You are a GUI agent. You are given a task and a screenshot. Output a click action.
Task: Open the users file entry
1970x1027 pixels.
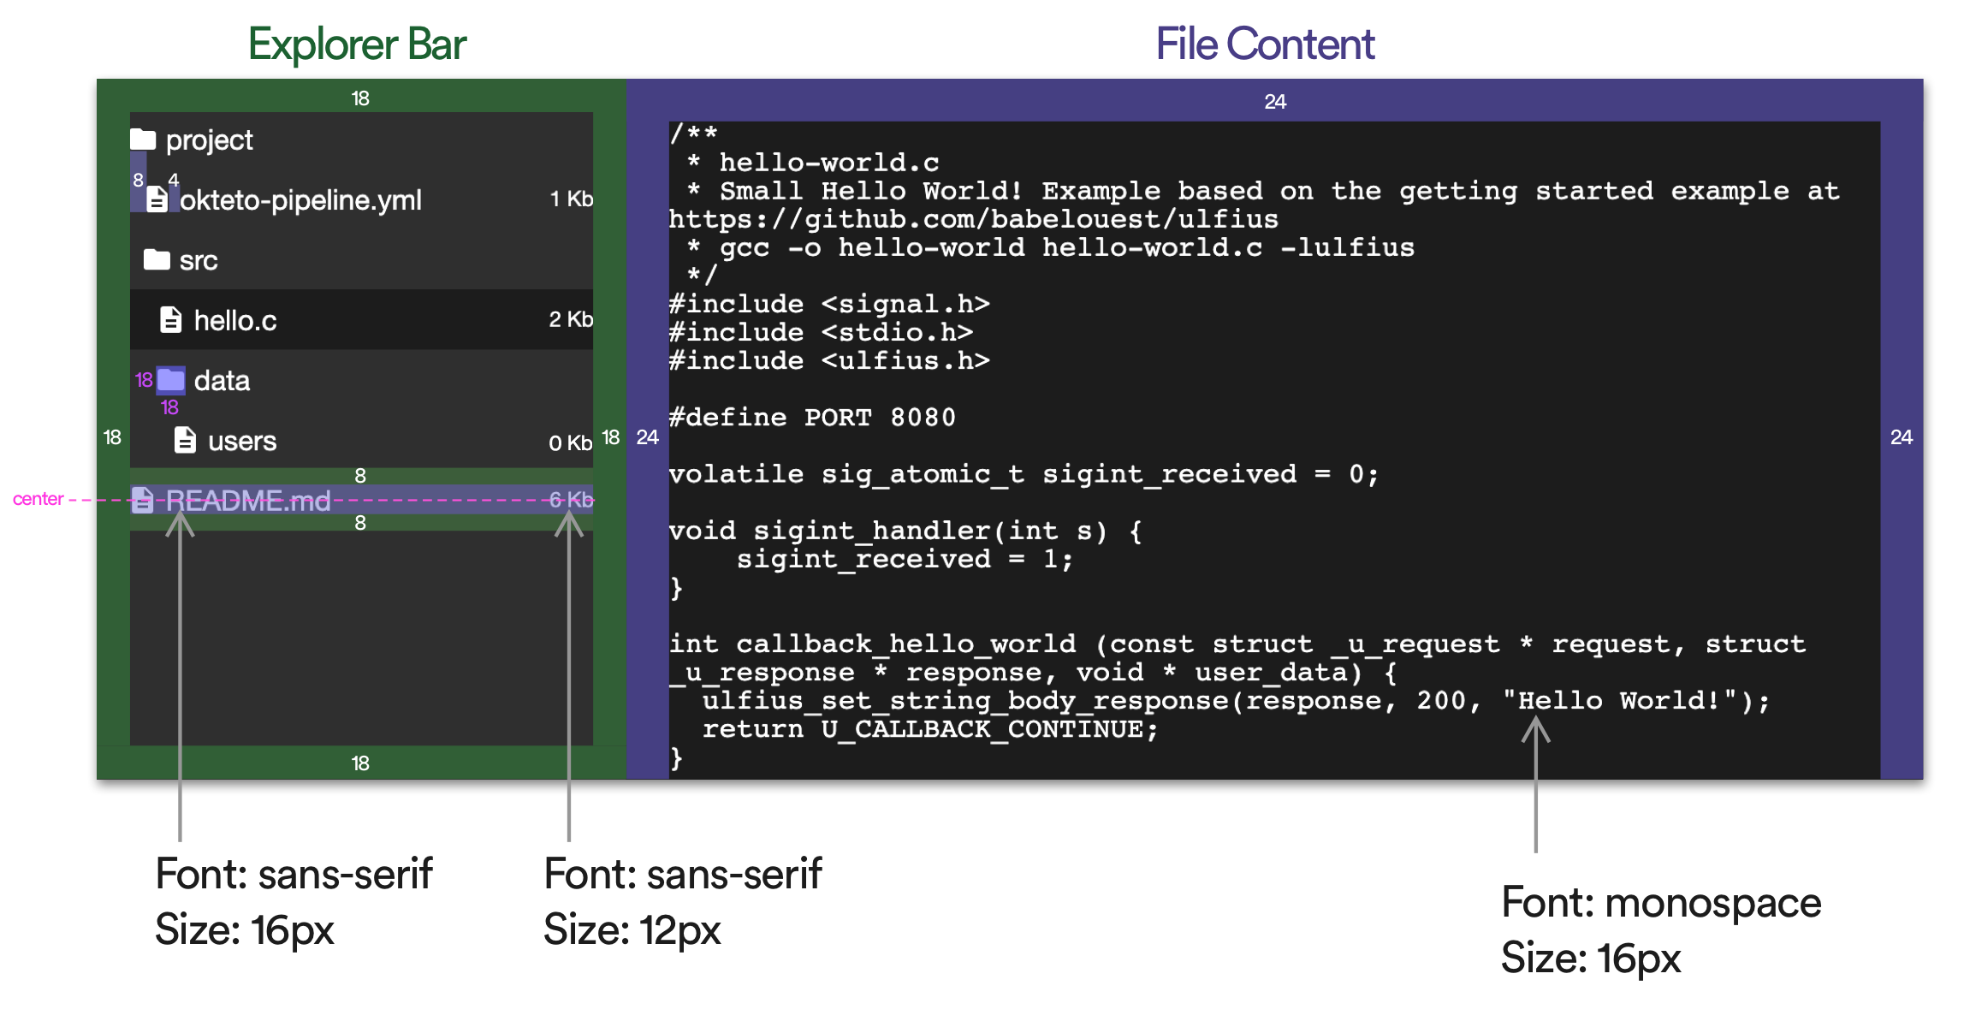242,441
